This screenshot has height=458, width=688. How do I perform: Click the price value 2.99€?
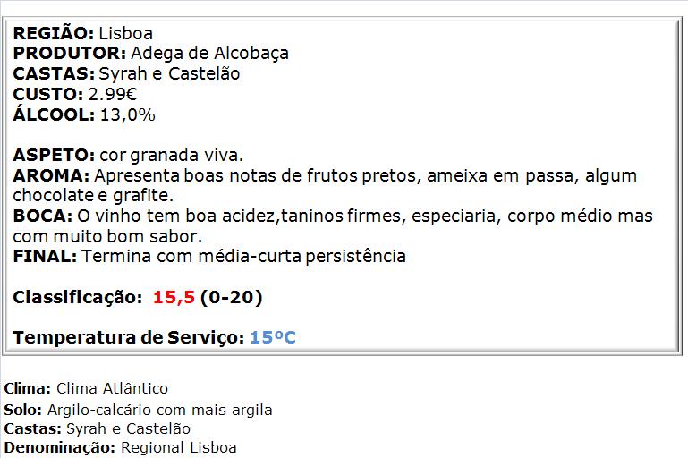pyautogui.click(x=113, y=94)
